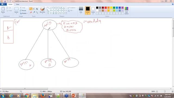Select the Pencil tool
174x98 pixels.
(x=31, y=9)
